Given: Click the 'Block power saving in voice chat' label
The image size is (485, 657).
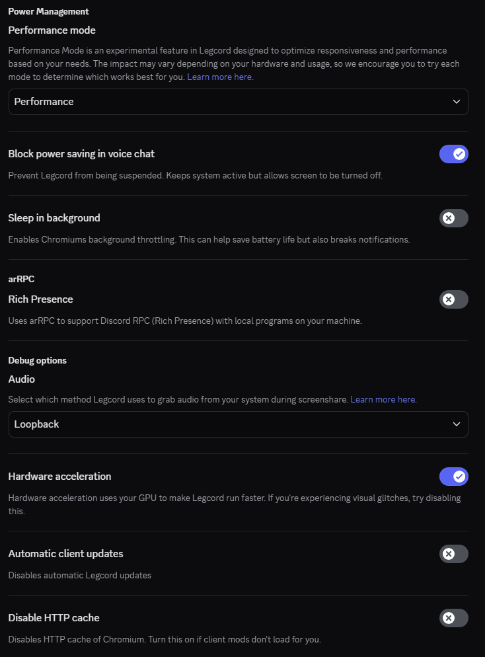Looking at the screenshot, I should [81, 154].
